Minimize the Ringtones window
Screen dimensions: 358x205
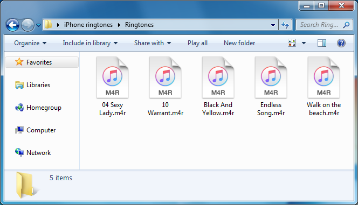click(307, 6)
